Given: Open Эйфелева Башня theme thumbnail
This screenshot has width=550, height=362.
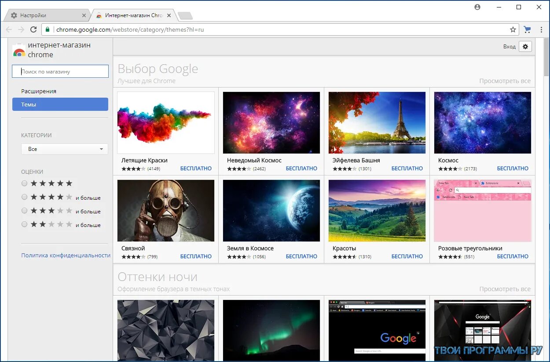Looking at the screenshot, I should click(x=377, y=123).
